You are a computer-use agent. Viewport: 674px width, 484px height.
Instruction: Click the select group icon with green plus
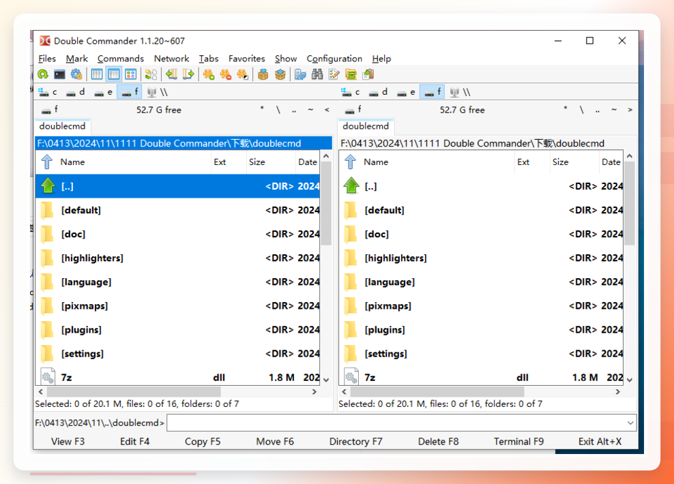(x=209, y=74)
